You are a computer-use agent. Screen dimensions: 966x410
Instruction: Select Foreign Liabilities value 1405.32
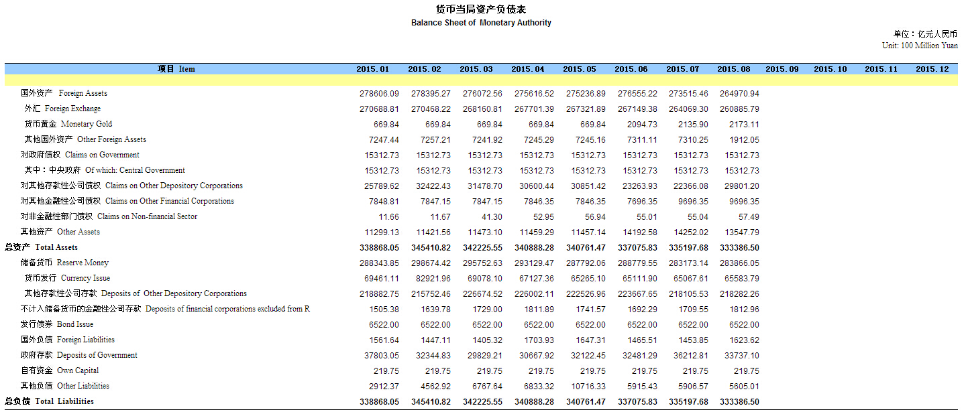click(x=488, y=340)
